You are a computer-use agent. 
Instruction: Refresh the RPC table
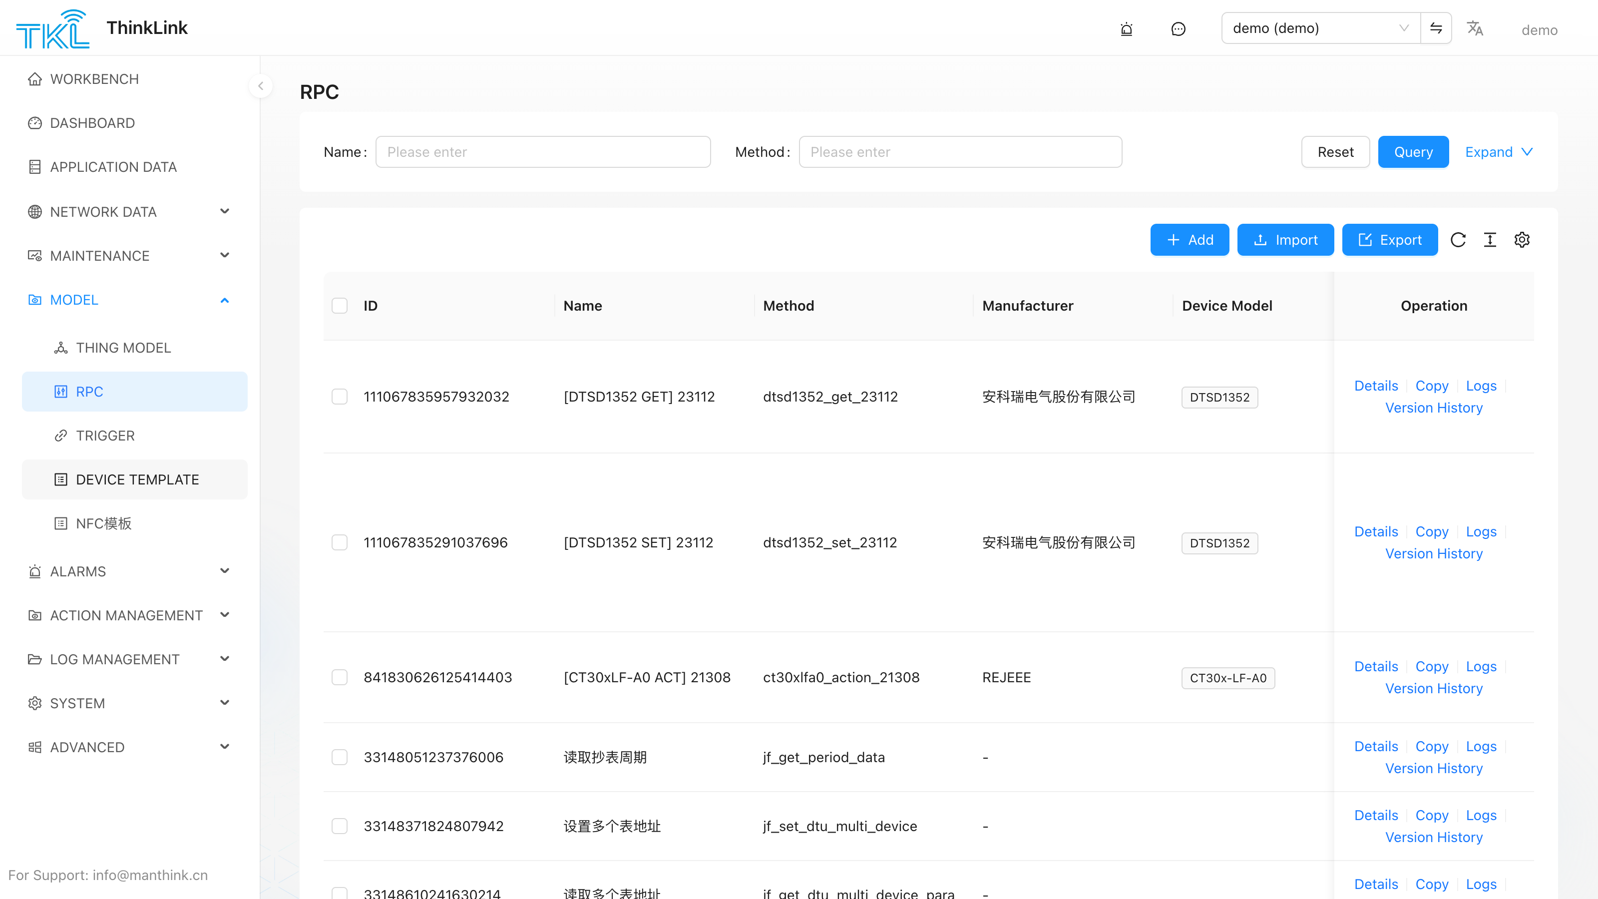tap(1458, 240)
